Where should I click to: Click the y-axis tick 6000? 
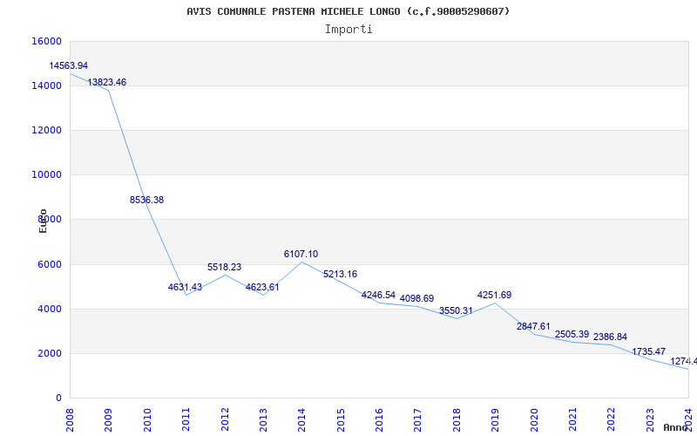[50, 265]
